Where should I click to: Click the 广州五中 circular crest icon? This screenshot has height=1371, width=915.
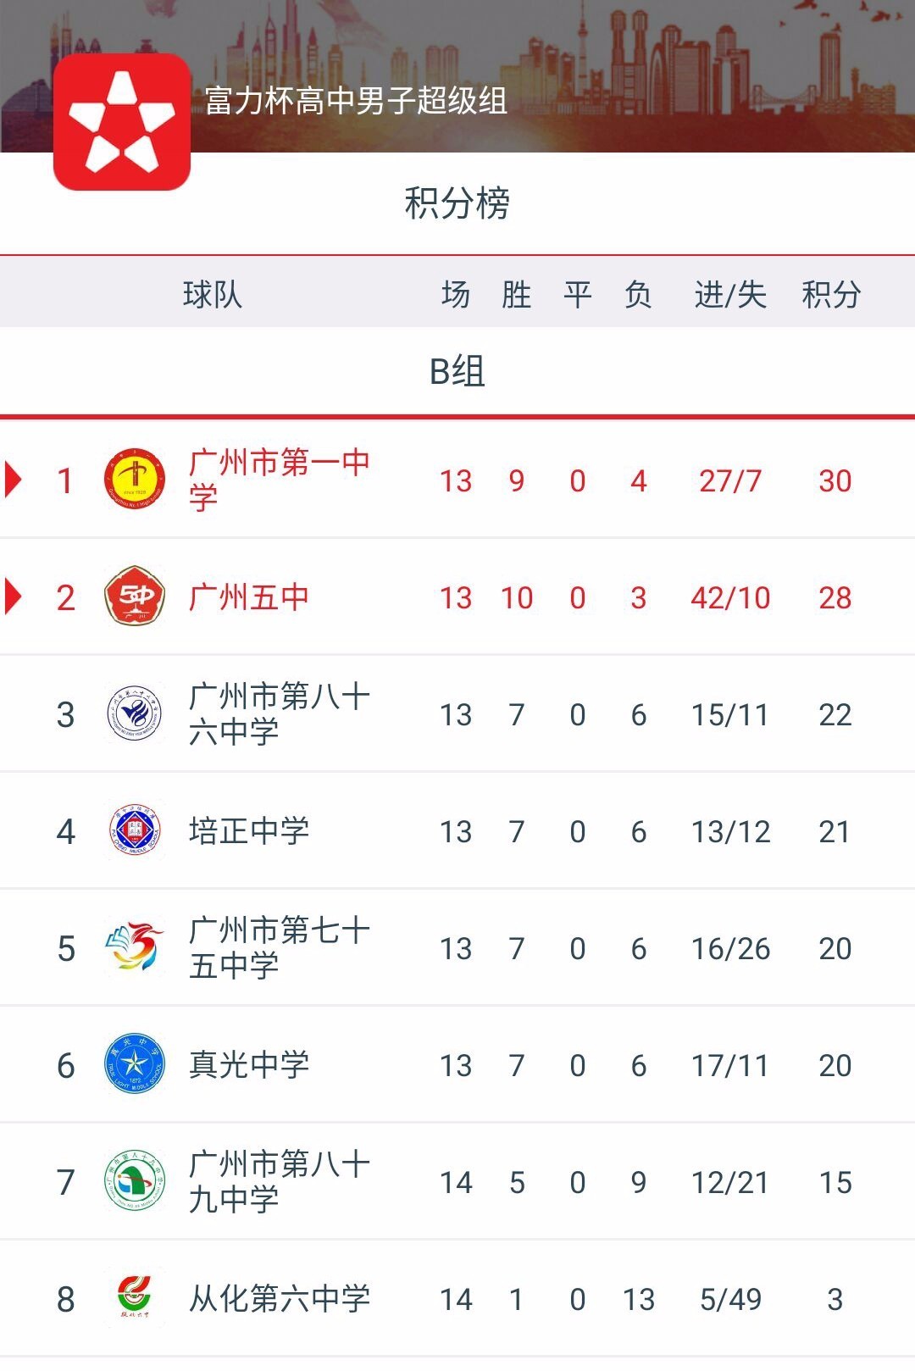point(134,597)
